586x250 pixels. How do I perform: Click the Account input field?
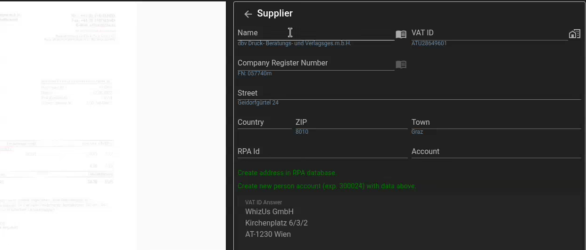coord(495,152)
